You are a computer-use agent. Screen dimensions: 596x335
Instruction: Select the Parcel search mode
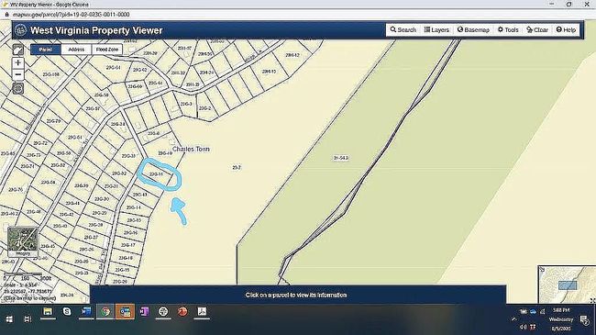pyautogui.click(x=46, y=50)
